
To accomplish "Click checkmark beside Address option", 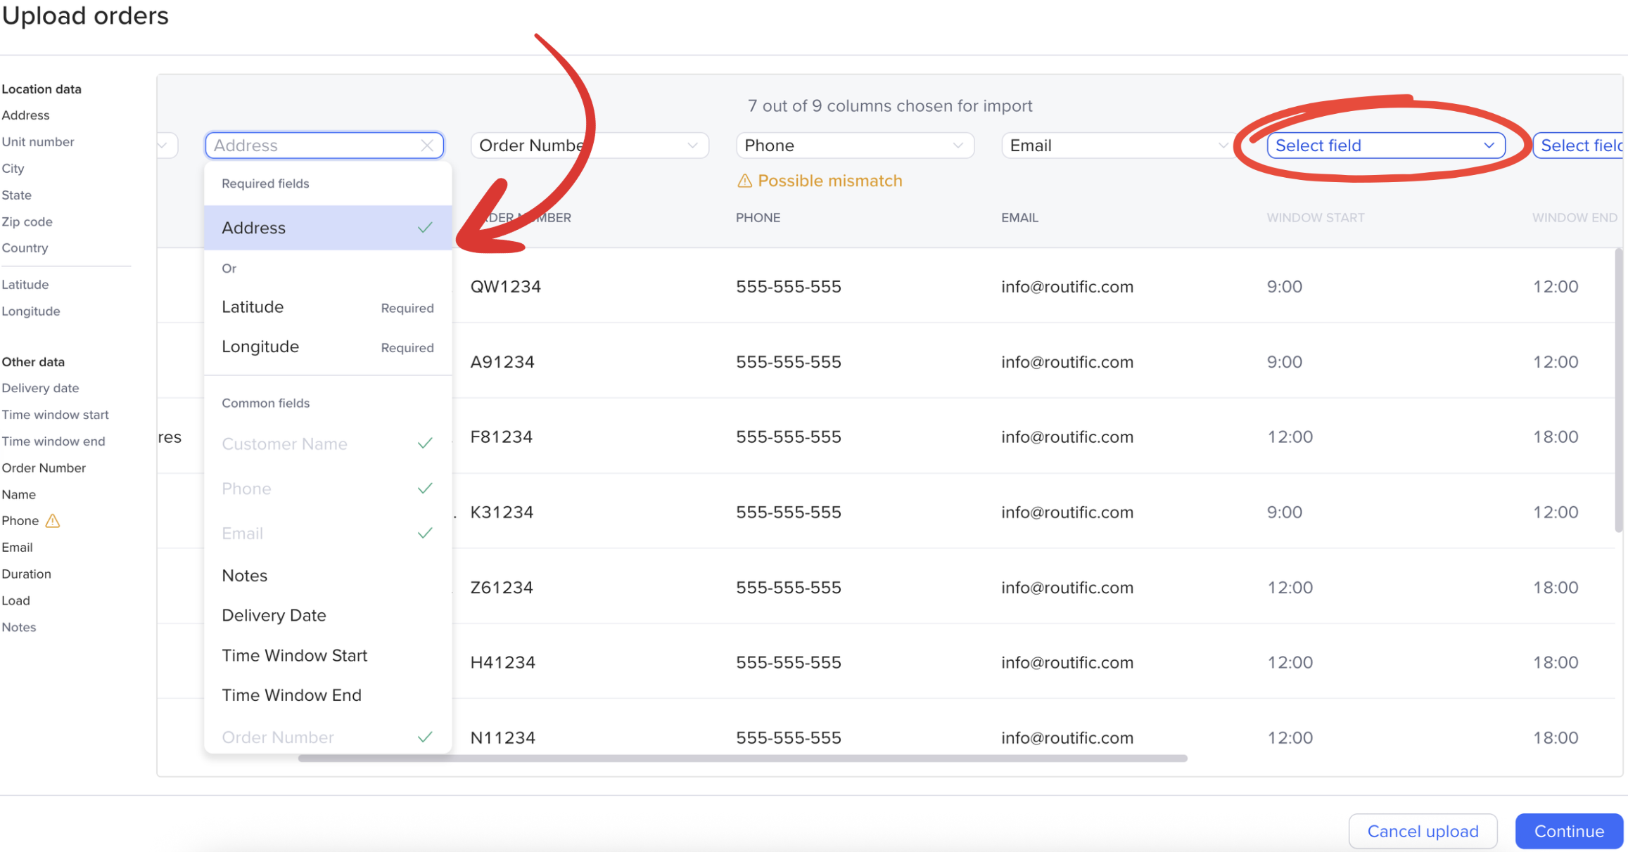I will tap(425, 228).
